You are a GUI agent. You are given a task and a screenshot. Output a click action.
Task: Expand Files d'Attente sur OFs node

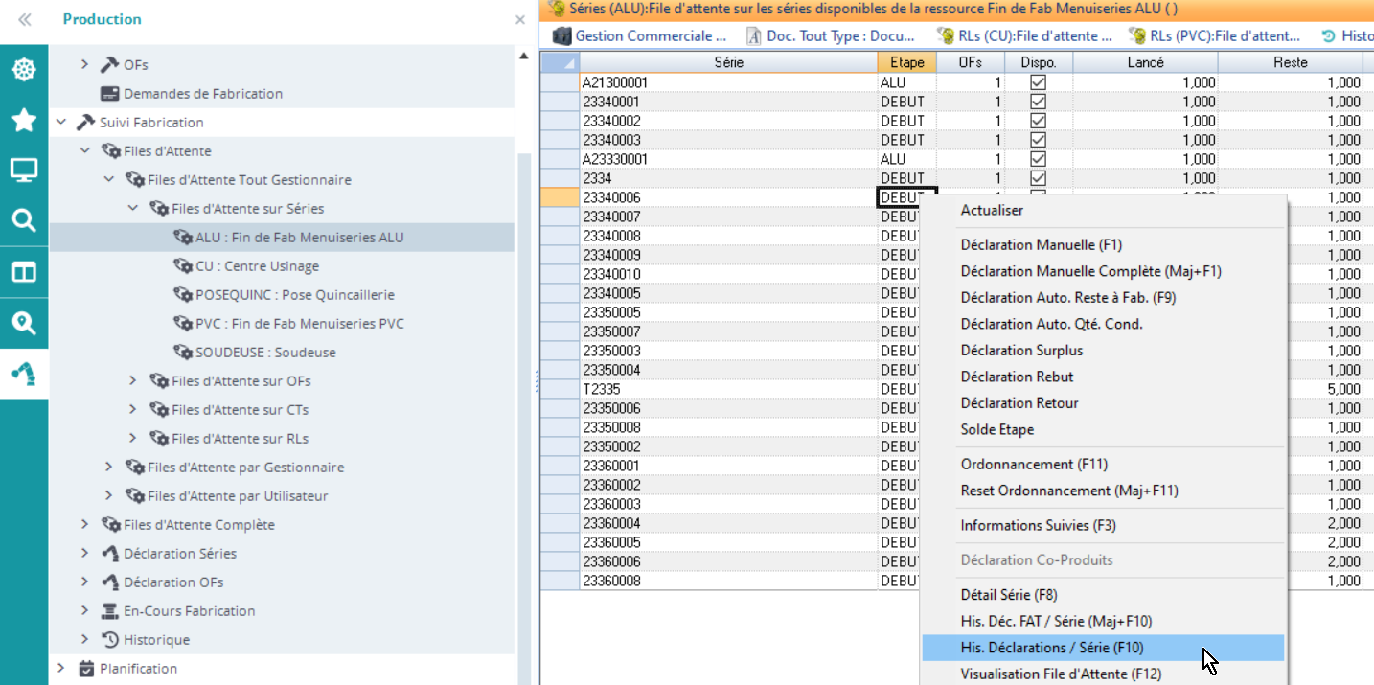point(133,381)
